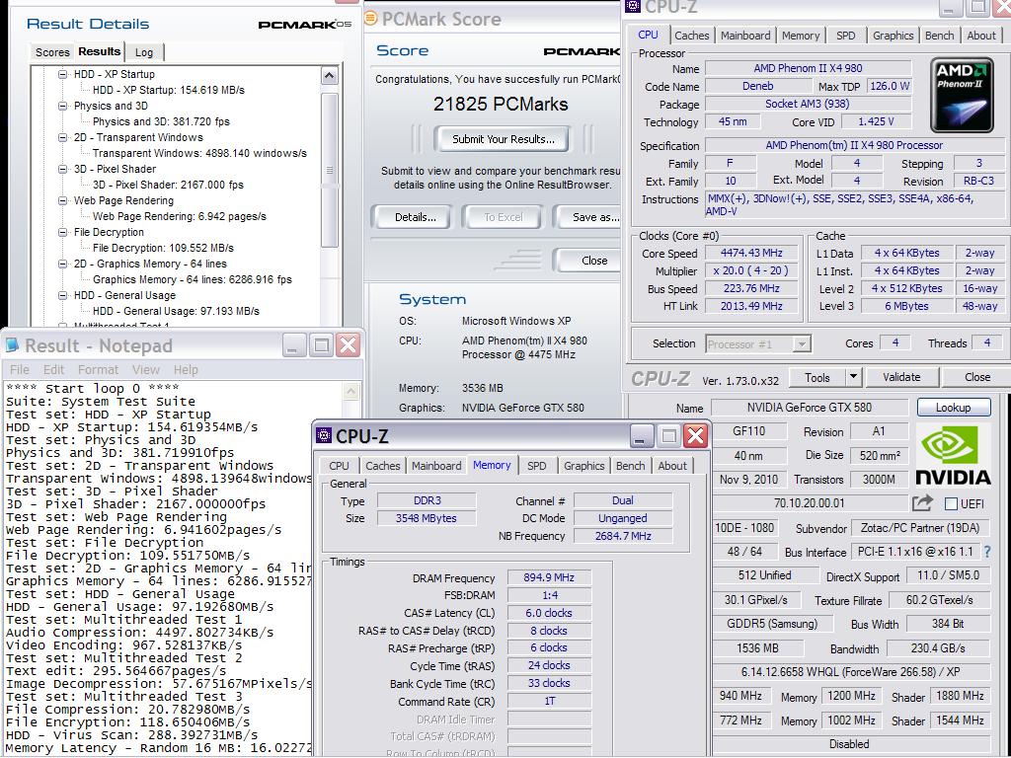1011x758 pixels.
Task: Open the Tools dropdown arrow in CPU-Z
Action: 853,377
